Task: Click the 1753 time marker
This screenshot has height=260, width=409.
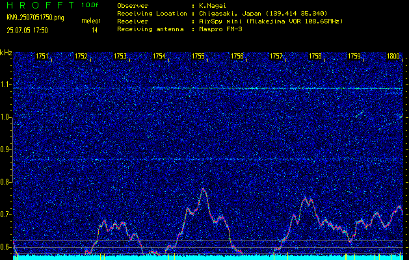Action: point(120,56)
